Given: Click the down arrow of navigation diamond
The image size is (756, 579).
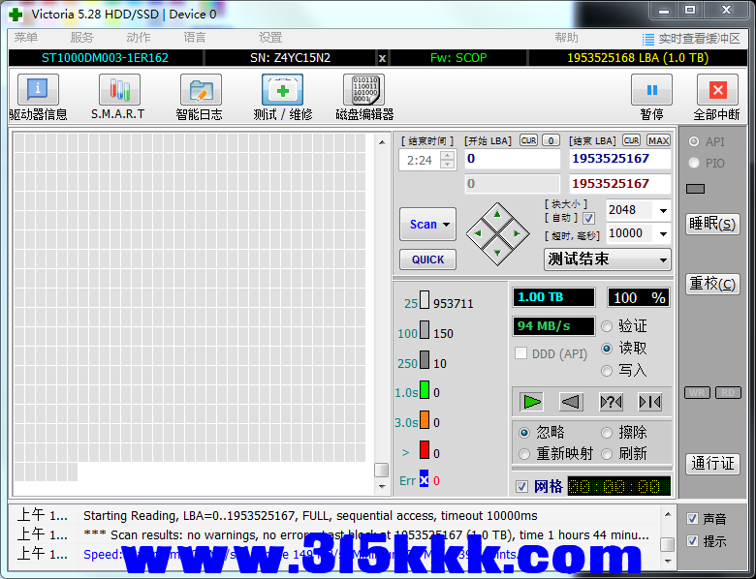Looking at the screenshot, I should point(497,253).
